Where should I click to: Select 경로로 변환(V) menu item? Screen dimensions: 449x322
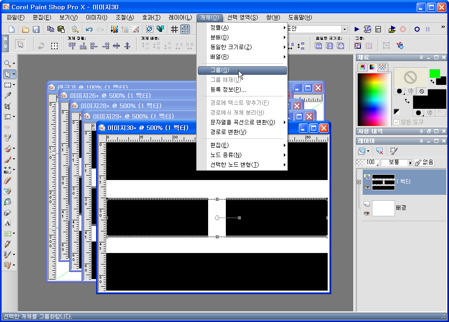point(242,132)
